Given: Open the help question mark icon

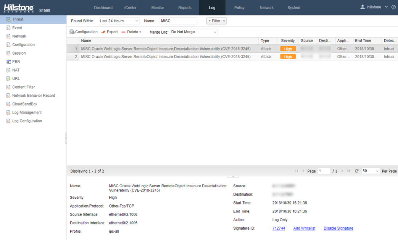Looking at the screenshot, I should coord(393,7).
